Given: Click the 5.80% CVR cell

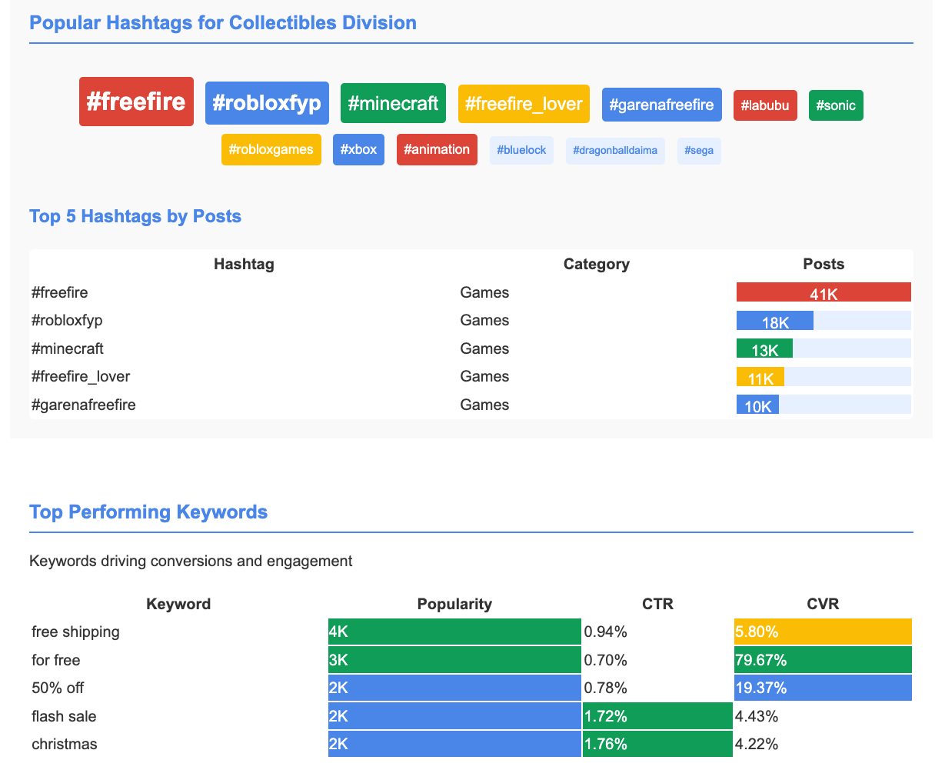Looking at the screenshot, I should pos(823,632).
